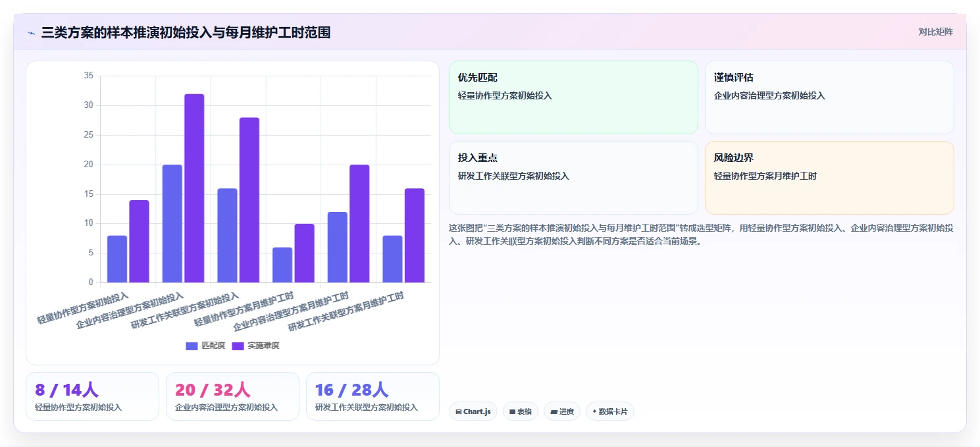Click 实施难度 bar for 企业内容治理型方案初始投入
Screen dimensions: 980x447
[x=194, y=188]
